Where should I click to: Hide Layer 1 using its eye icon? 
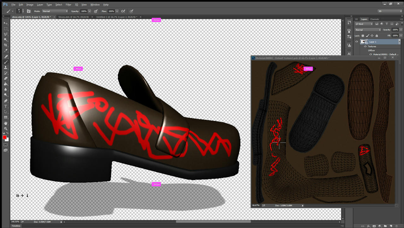click(x=357, y=42)
